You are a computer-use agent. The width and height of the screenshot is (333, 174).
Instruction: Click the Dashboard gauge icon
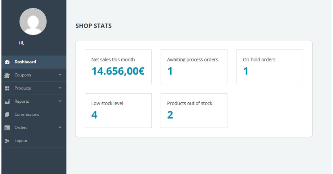point(7,62)
